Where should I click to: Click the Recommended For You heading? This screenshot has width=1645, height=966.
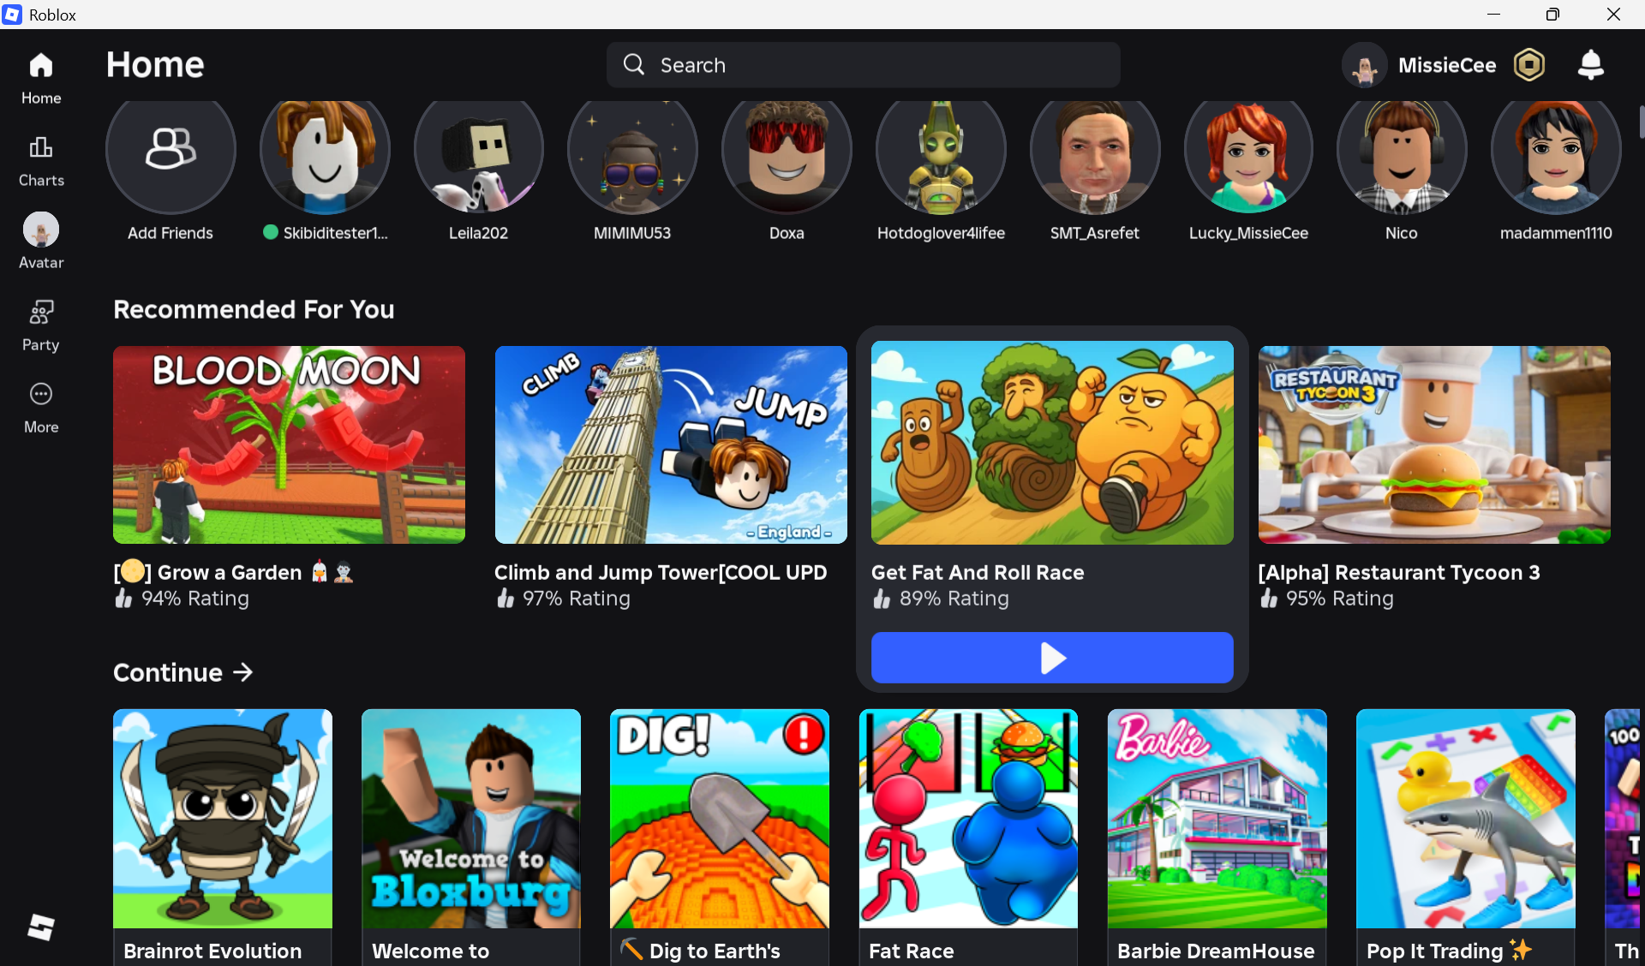pos(254,309)
